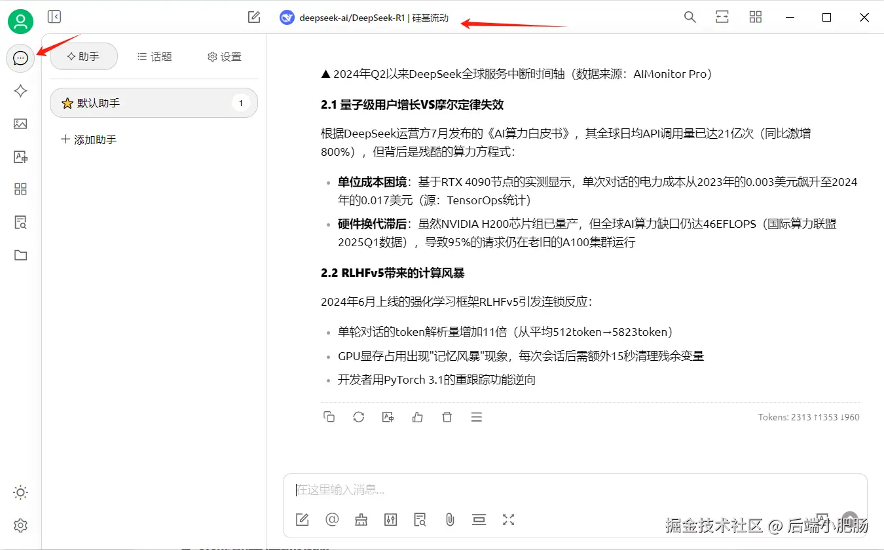The image size is (884, 550).
Task: Open the deepseek-ai/DeepSeek-R1 model selector
Action: point(364,18)
